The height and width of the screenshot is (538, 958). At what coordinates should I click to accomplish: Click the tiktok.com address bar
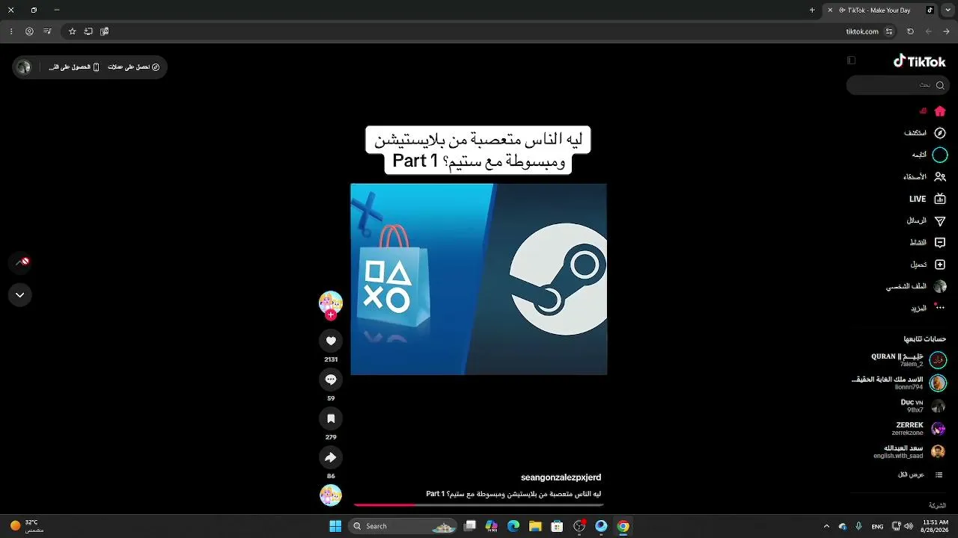click(x=479, y=31)
